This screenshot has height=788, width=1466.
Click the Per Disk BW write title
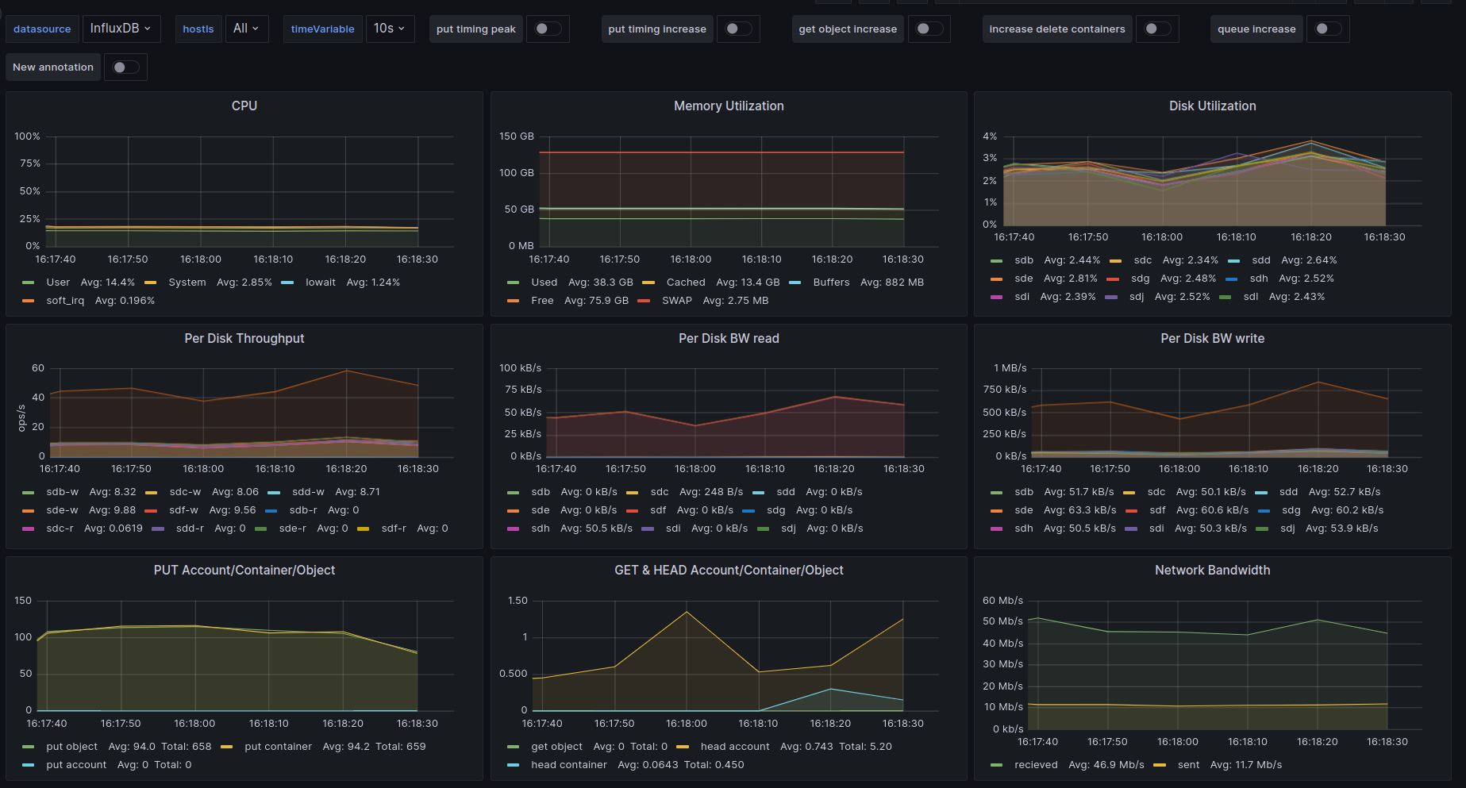pos(1211,339)
